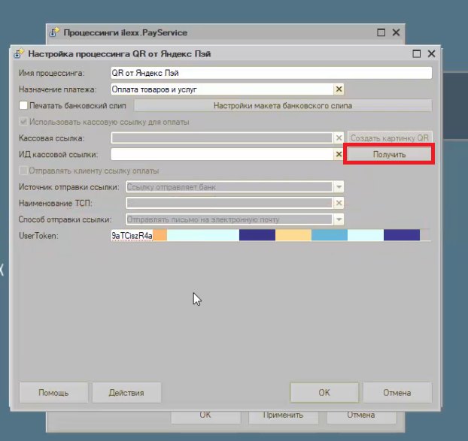Click in the UserToken field

[x=271, y=235]
